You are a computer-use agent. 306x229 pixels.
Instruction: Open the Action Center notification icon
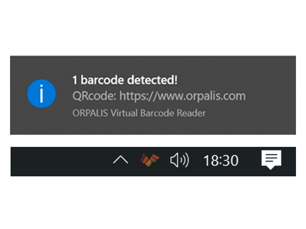271,160
